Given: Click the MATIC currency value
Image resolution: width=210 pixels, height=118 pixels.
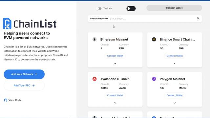Looking at the screenshot, I should point(182,88).
